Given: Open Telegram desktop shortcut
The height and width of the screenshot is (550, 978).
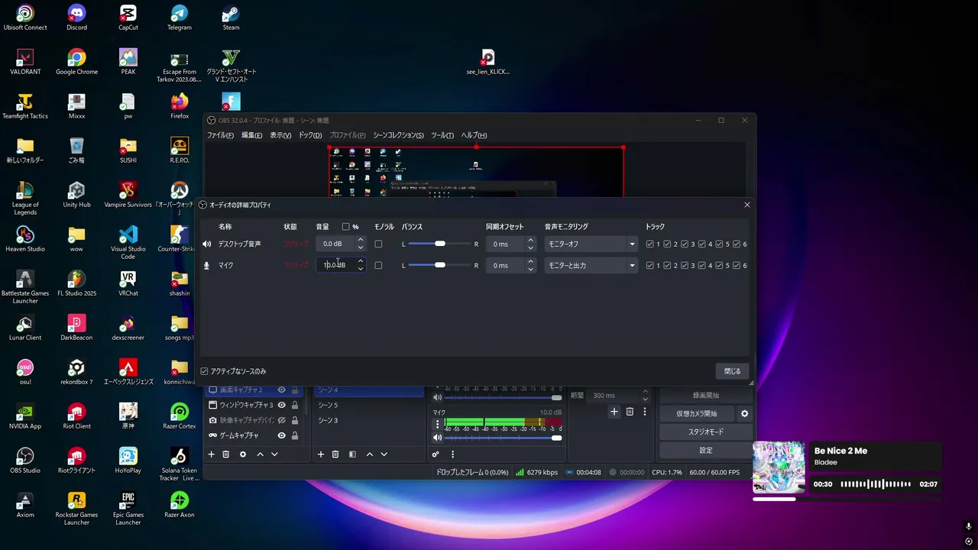Looking at the screenshot, I should point(180,18).
